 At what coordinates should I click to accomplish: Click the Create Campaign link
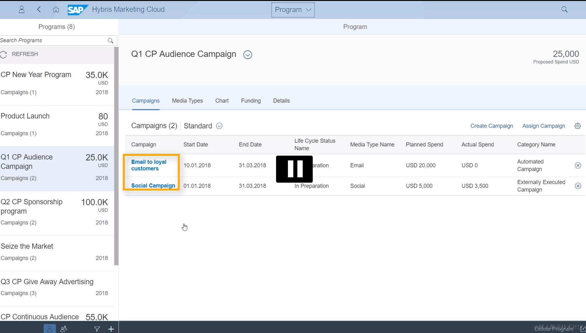[491, 126]
